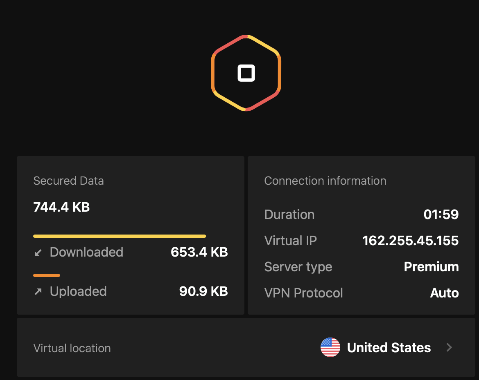Click the Duration timer value 01:59
Viewport: 479px width, 380px height.
(441, 215)
